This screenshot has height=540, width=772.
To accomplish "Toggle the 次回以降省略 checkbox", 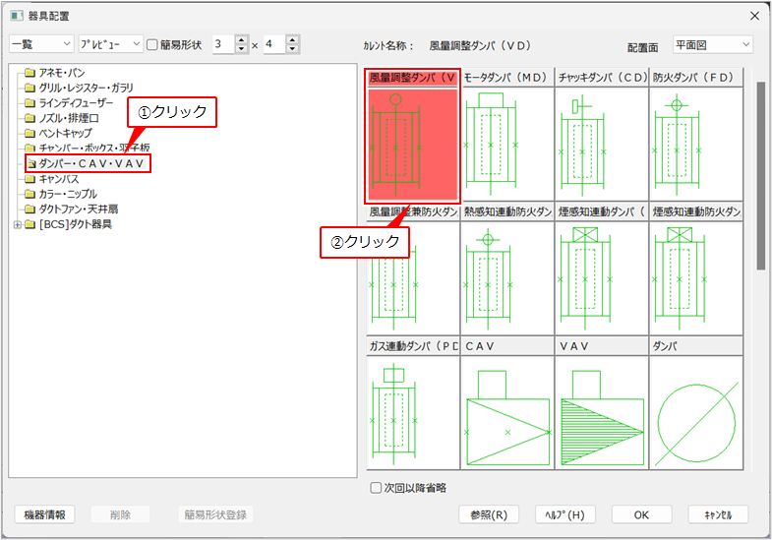I will coord(376,487).
